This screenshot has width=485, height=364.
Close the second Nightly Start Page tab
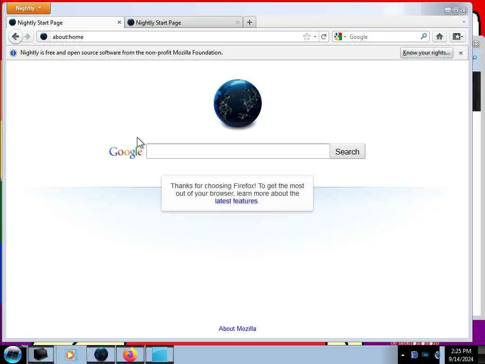(x=238, y=23)
